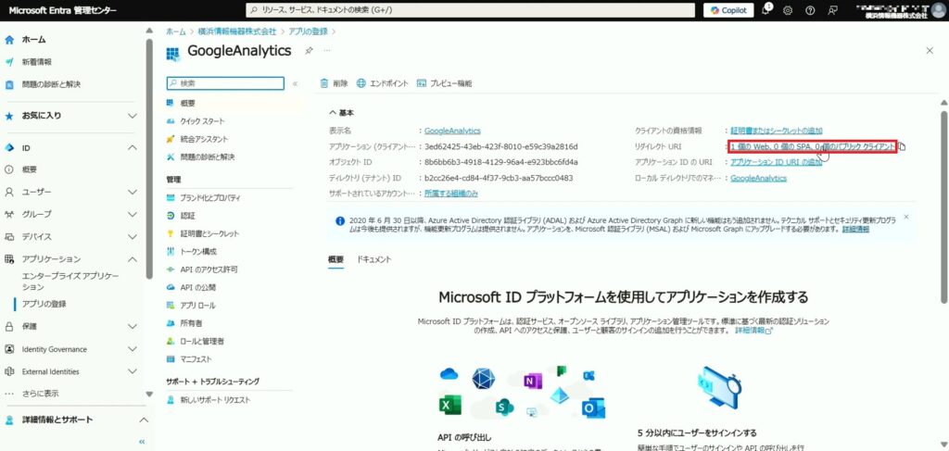The width and height of the screenshot is (949, 451).
Task: Open more options ellipsis beside title
Action: pos(327,51)
